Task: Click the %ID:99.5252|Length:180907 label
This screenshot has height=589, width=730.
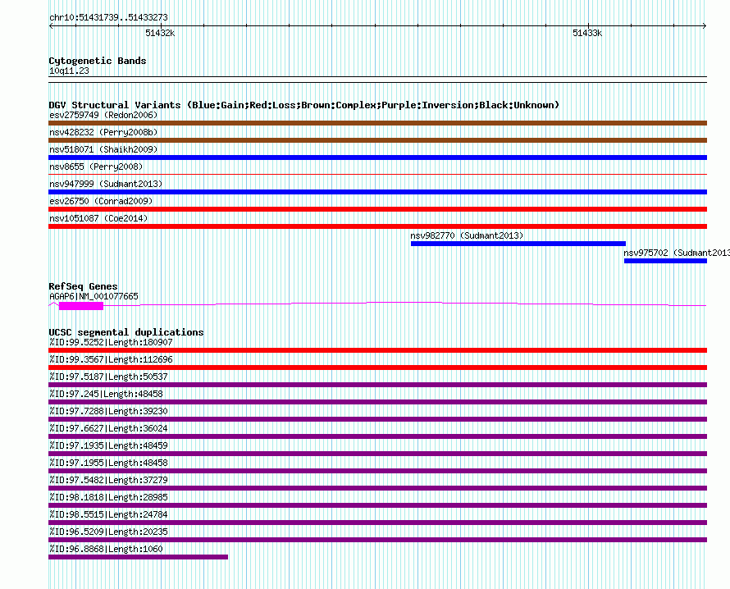Action: click(x=111, y=342)
